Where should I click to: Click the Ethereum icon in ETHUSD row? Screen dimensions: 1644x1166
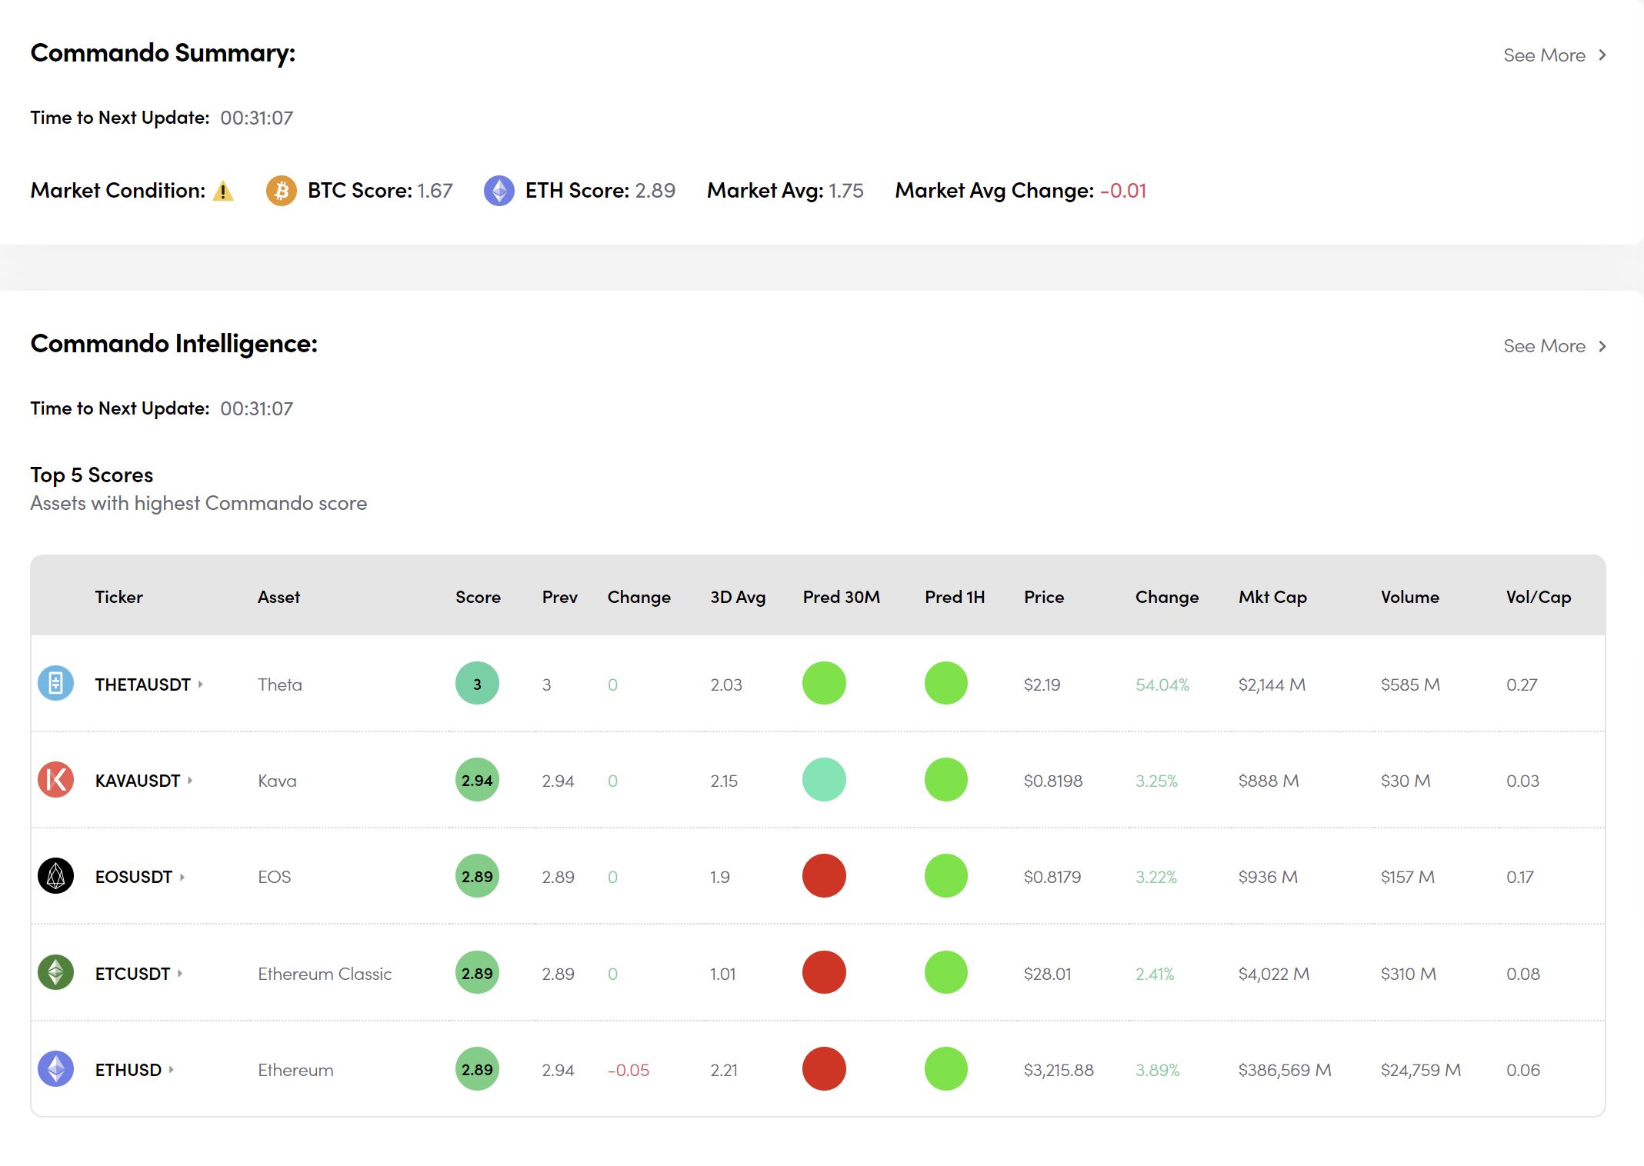[x=55, y=1068]
